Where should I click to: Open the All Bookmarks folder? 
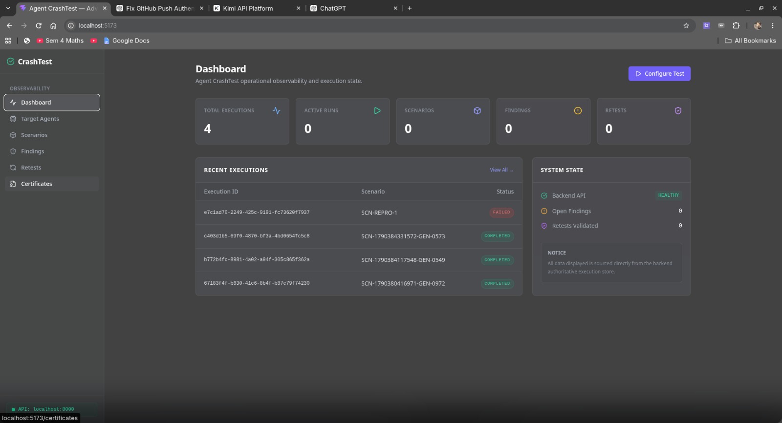750,41
